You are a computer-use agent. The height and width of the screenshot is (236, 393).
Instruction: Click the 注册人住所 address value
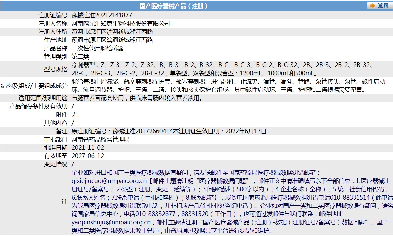(112, 32)
